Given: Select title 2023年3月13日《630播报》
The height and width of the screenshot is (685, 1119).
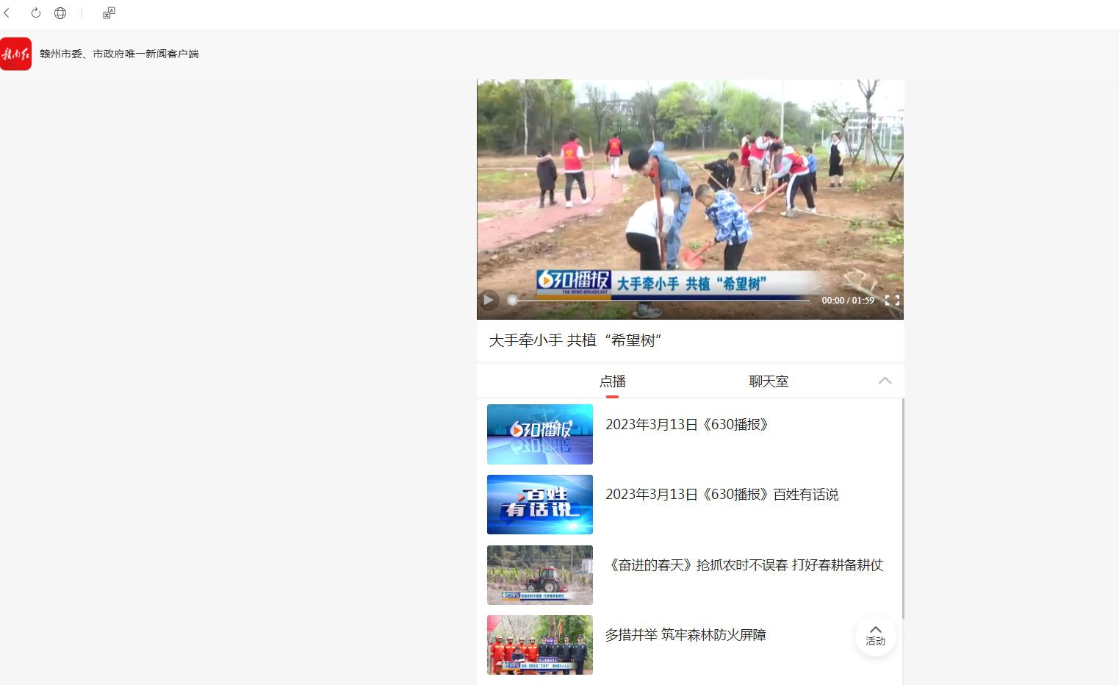Looking at the screenshot, I should [x=687, y=425].
